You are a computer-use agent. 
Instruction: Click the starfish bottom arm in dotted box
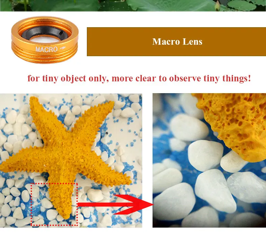62,200
